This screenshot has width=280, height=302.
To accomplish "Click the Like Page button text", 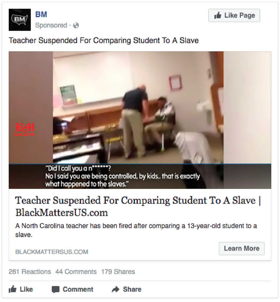I will pos(240,15).
